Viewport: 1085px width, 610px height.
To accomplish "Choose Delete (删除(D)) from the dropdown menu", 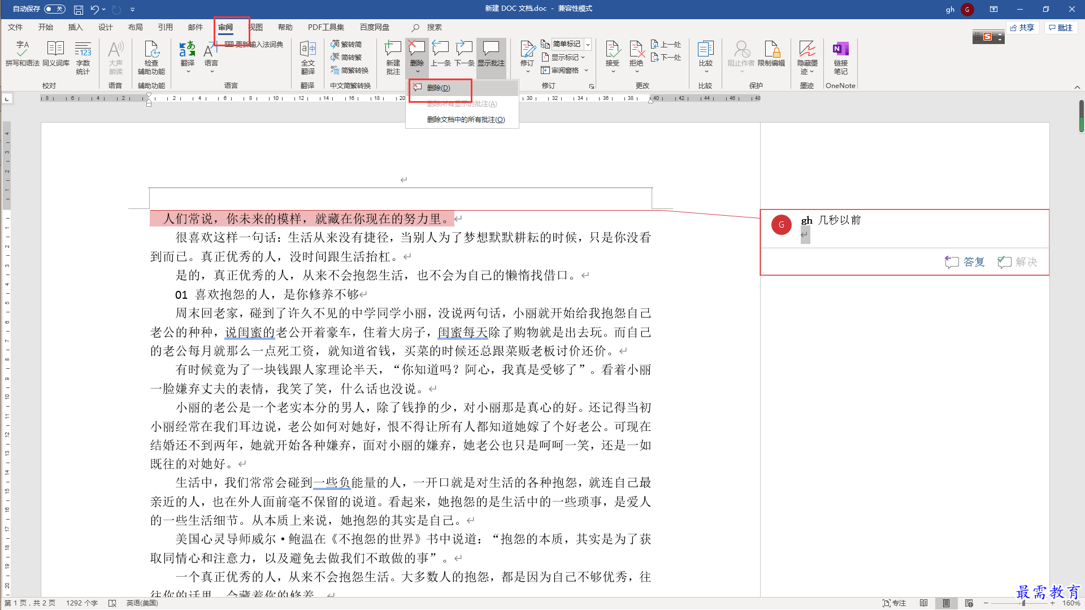I will [462, 88].
